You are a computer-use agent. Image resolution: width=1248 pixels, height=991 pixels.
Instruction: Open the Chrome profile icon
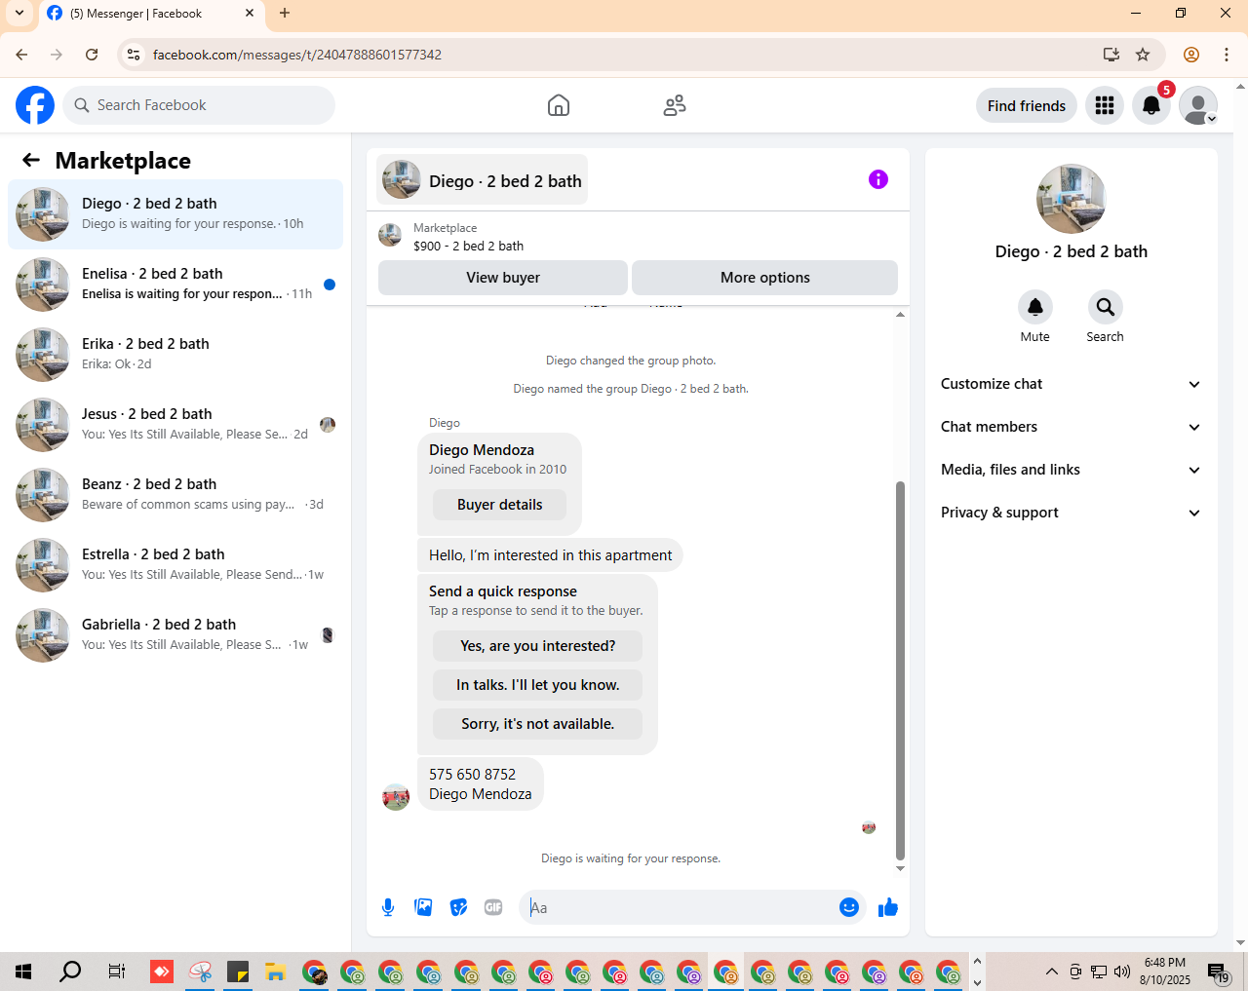point(1191,55)
